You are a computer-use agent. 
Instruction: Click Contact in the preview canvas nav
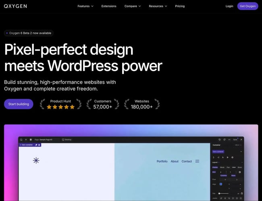click(187, 161)
